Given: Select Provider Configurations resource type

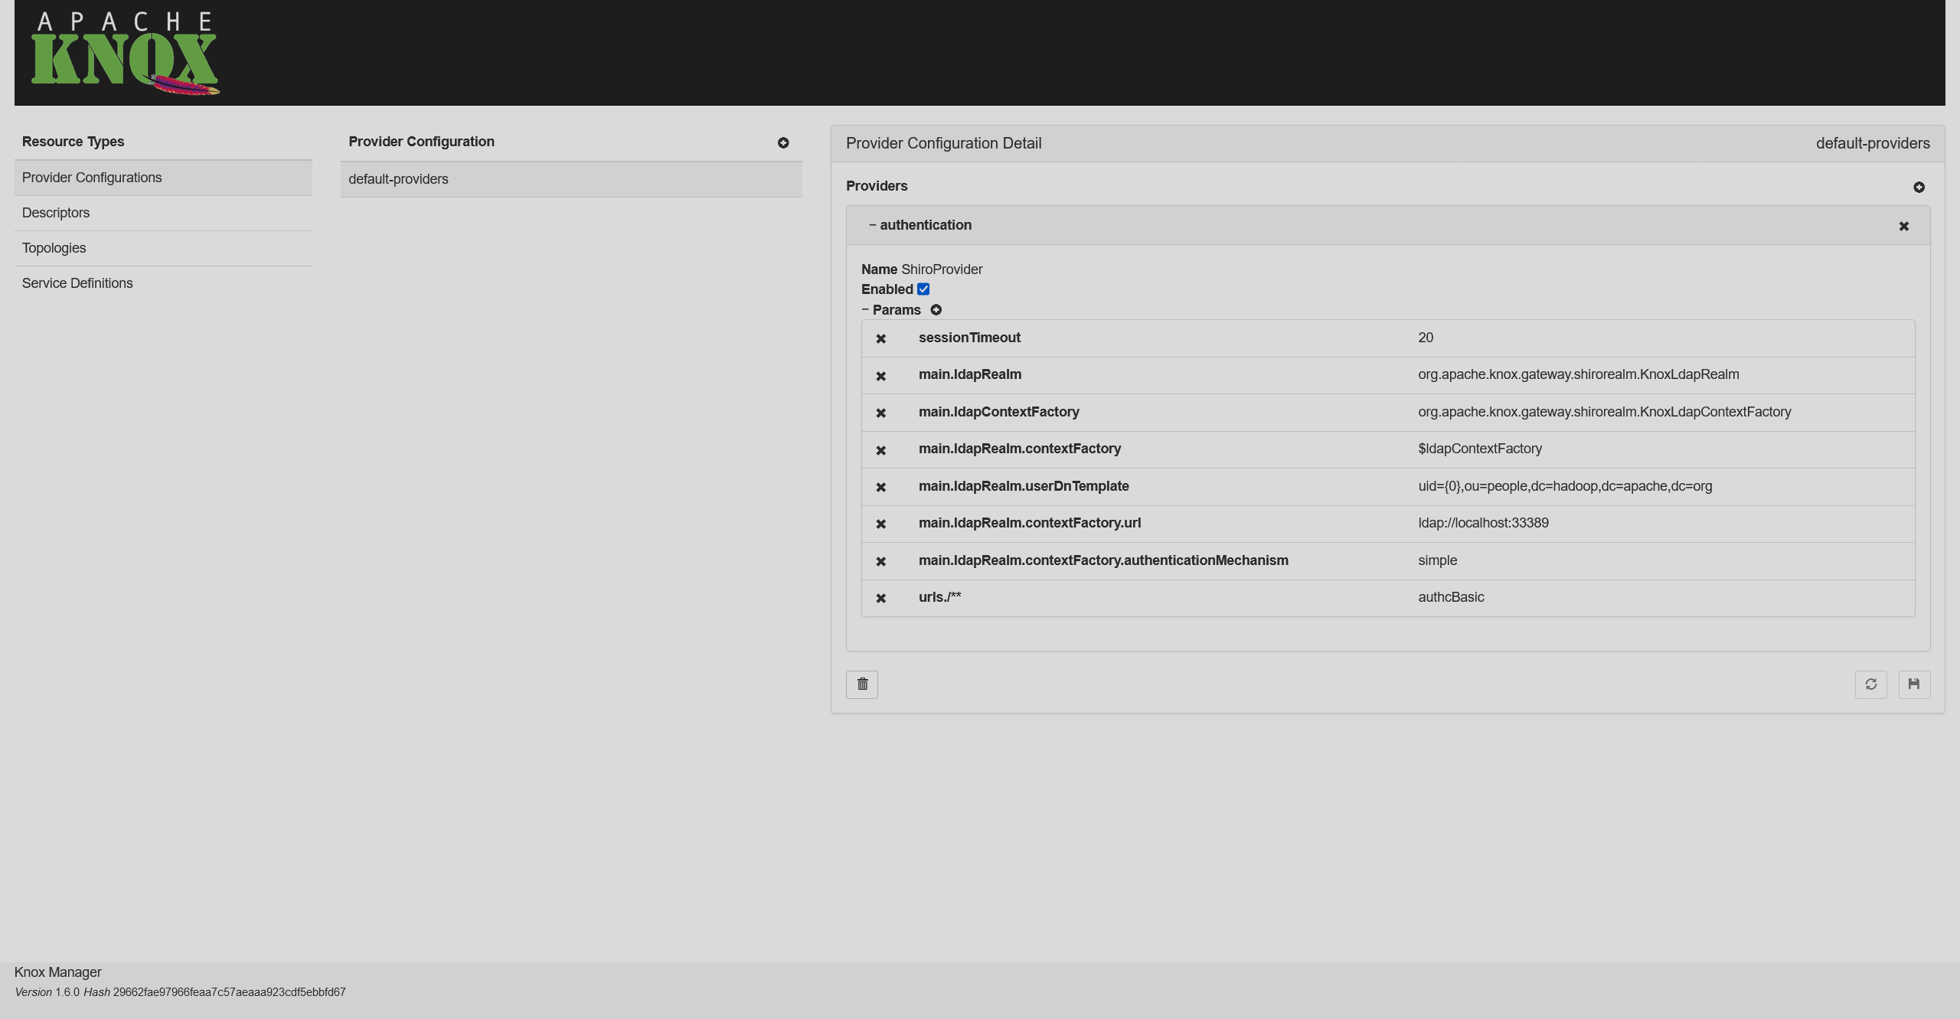Looking at the screenshot, I should coord(163,178).
